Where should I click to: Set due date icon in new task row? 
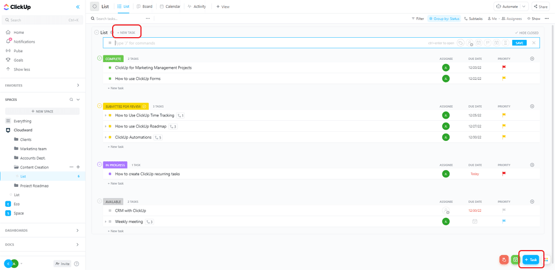click(478, 43)
